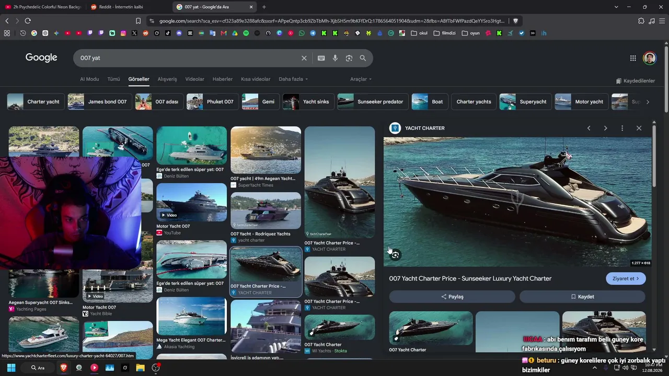The image size is (669, 376).
Task: Switch to the Psychedelic Colorful Neon YouTube tab
Action: point(43,7)
